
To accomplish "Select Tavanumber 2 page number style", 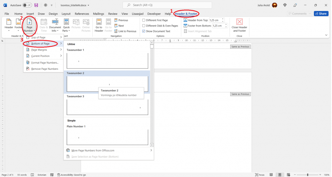I will coord(107,82).
